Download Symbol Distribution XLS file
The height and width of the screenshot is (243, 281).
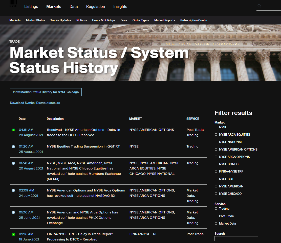point(35,103)
